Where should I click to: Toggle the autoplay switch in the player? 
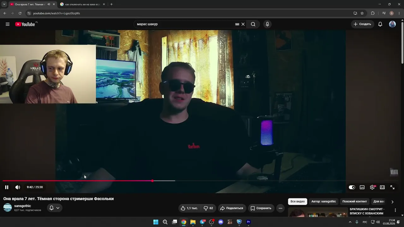point(352,187)
